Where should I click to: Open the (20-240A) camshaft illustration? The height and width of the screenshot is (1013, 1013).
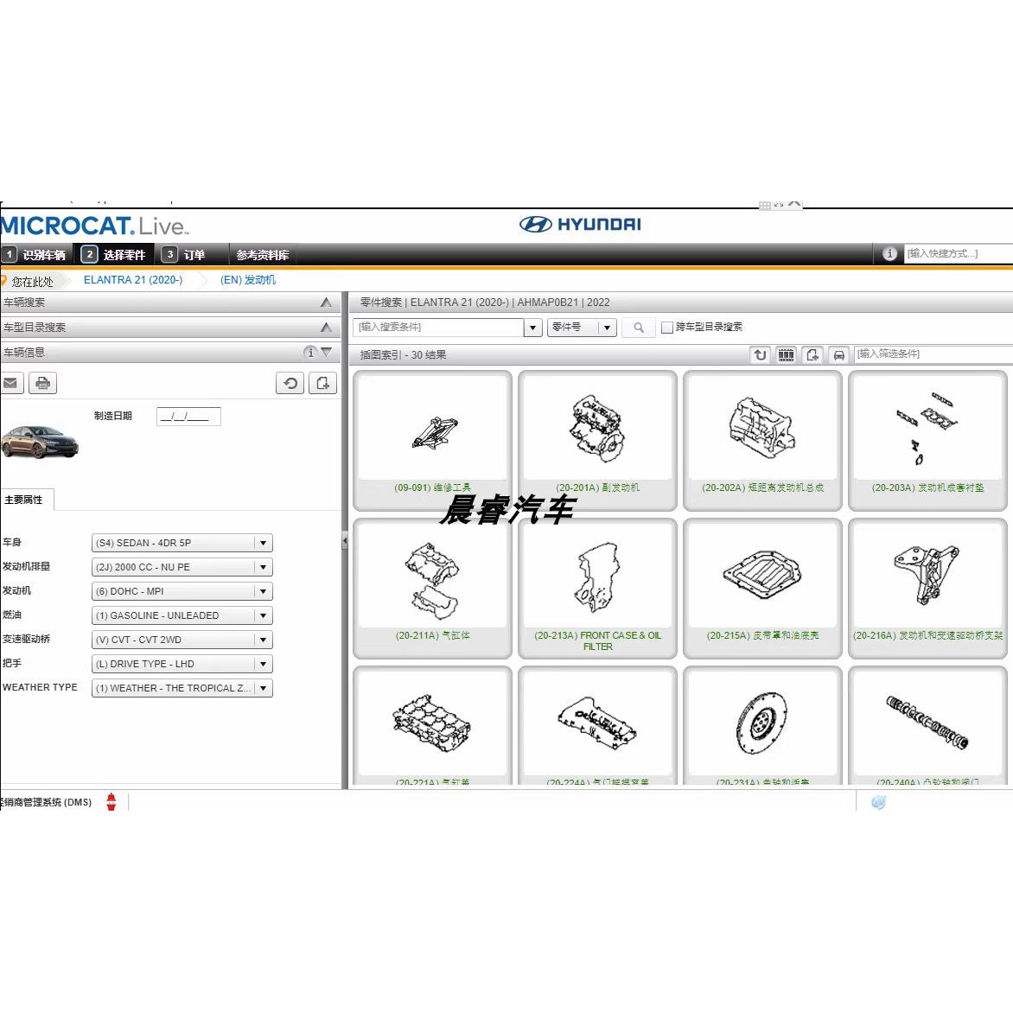click(927, 726)
